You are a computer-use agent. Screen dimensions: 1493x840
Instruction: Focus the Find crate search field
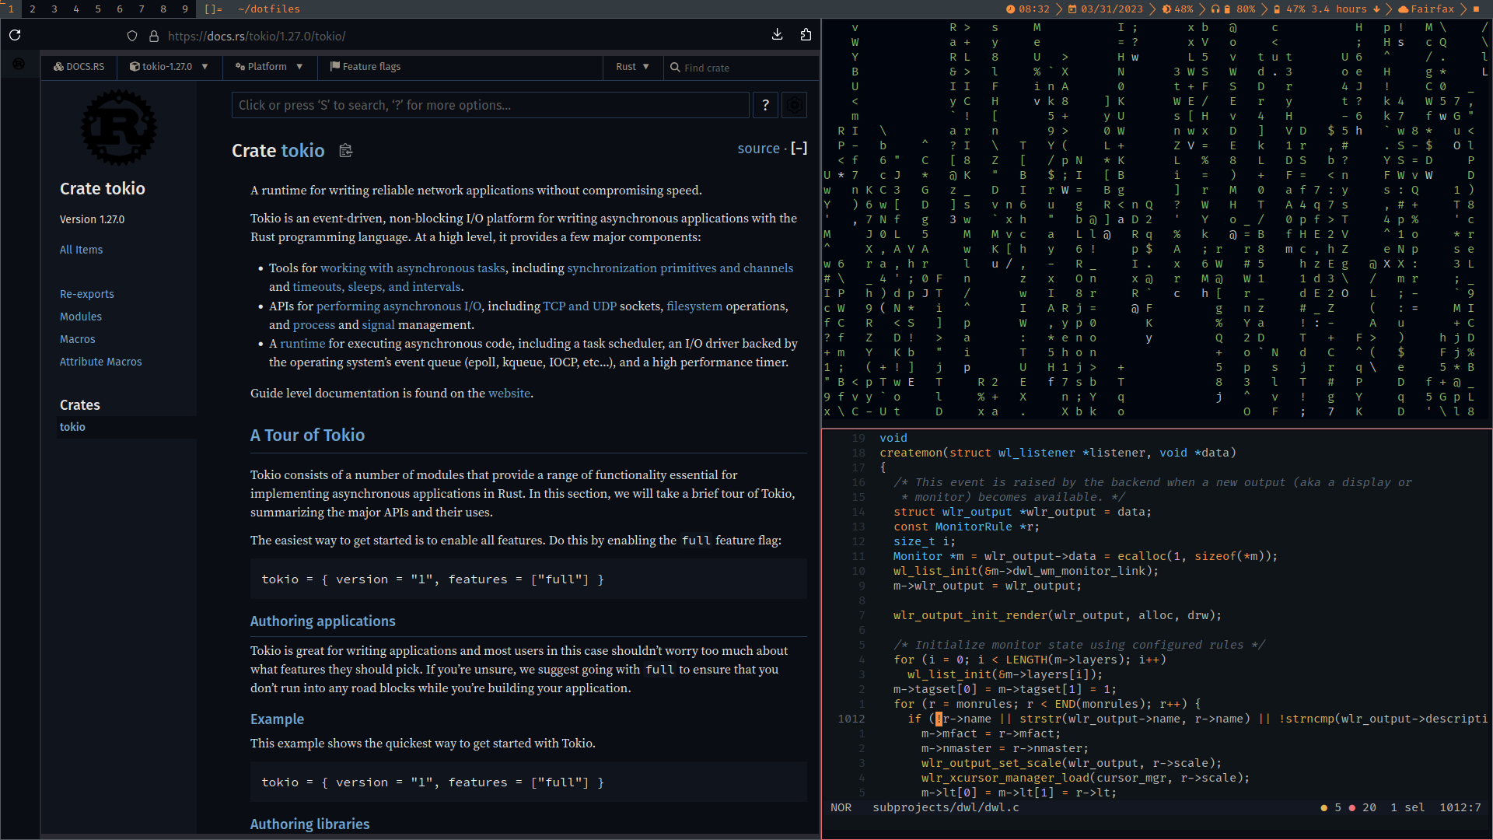click(x=739, y=68)
